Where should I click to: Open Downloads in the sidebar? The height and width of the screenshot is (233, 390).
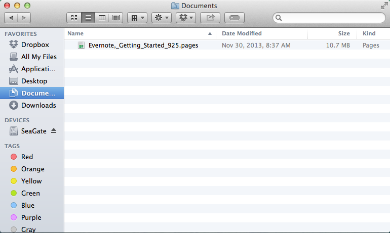pyautogui.click(x=38, y=105)
